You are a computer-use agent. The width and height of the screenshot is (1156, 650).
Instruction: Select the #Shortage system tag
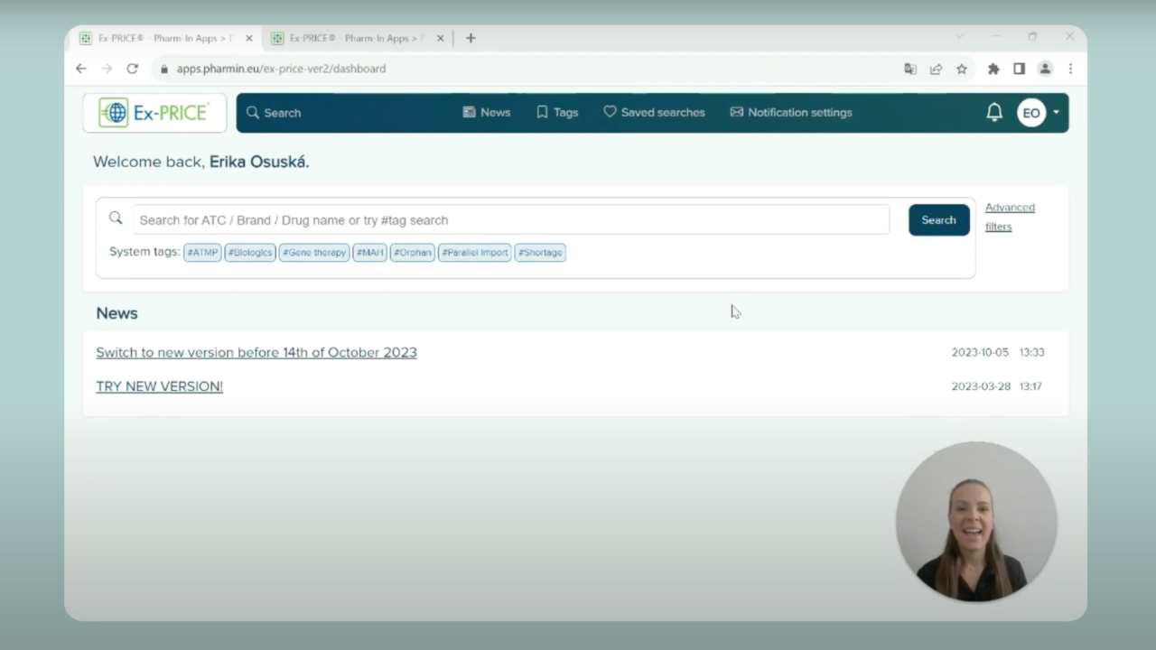[540, 253]
